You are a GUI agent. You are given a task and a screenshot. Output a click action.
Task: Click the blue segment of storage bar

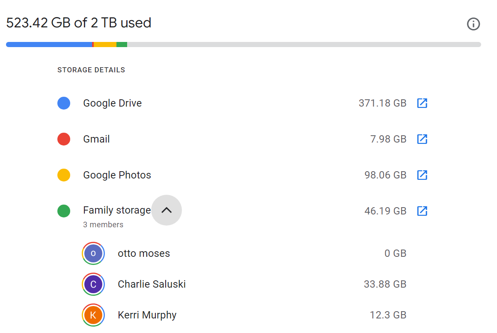coord(49,45)
